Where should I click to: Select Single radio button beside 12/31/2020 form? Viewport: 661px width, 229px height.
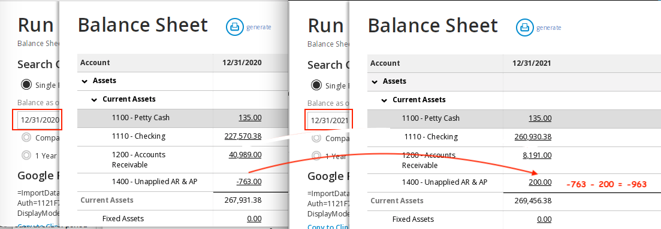coord(26,85)
